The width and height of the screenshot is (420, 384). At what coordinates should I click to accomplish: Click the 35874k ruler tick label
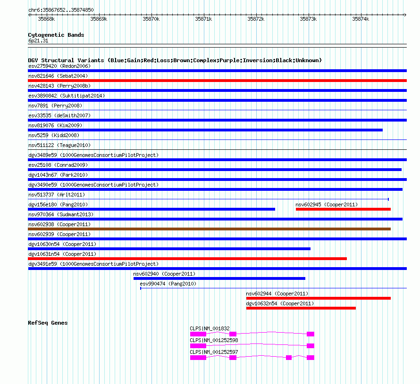(x=361, y=19)
